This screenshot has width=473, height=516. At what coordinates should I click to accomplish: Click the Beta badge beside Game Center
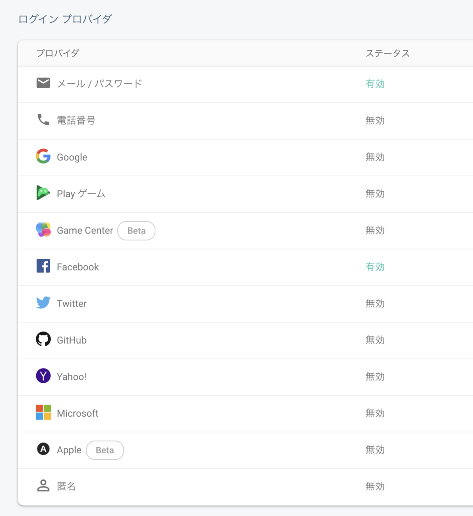coord(136,230)
